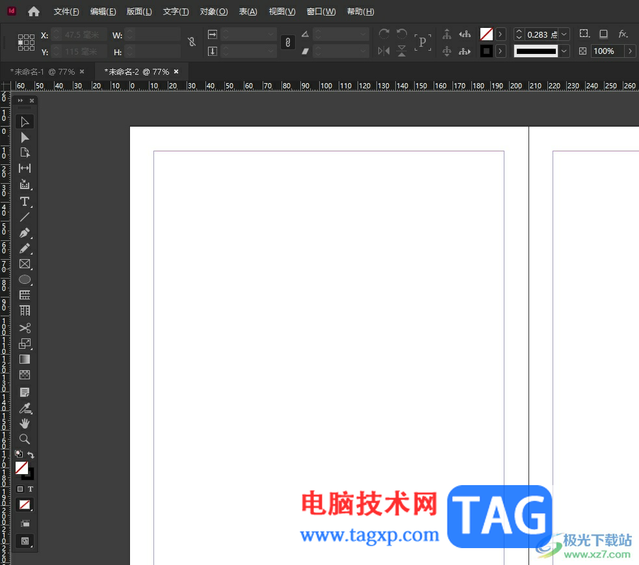Open scale X percentage dropdown
The width and height of the screenshot is (639, 565).
pyautogui.click(x=271, y=34)
